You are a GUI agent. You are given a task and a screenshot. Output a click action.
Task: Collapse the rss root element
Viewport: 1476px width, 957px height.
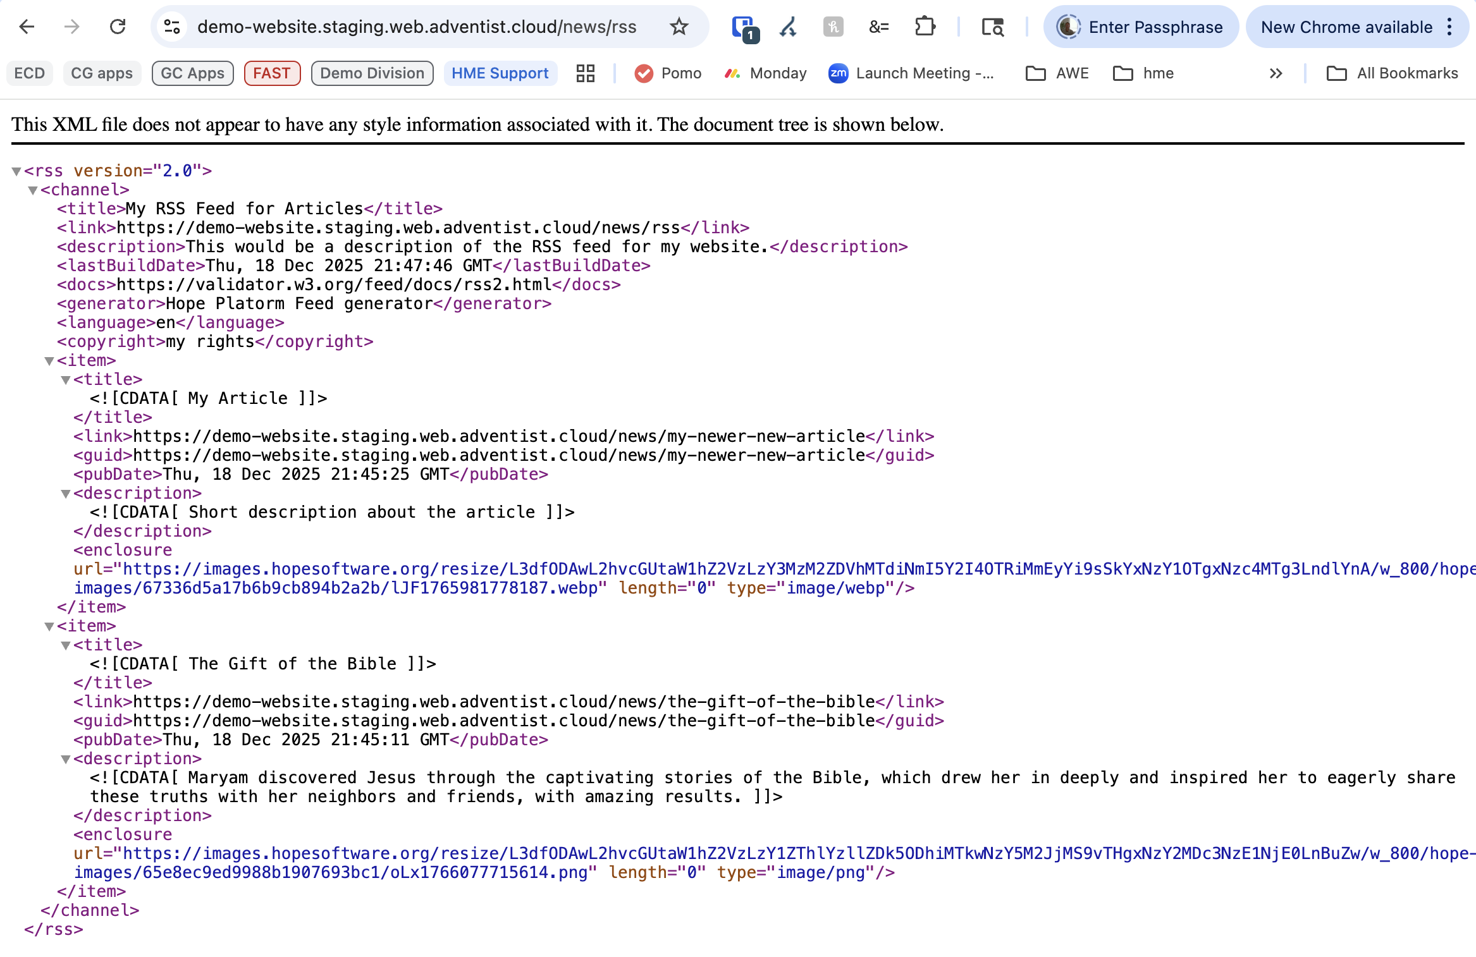[x=16, y=171]
